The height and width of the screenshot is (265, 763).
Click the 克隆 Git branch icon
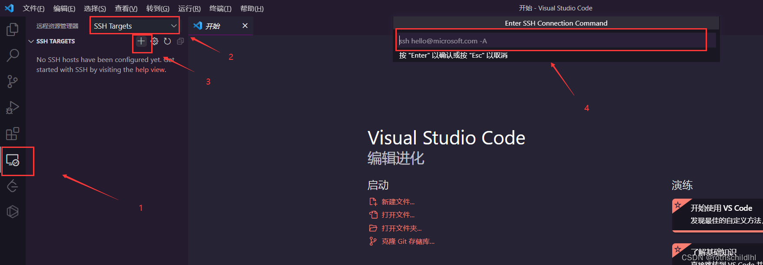click(373, 241)
